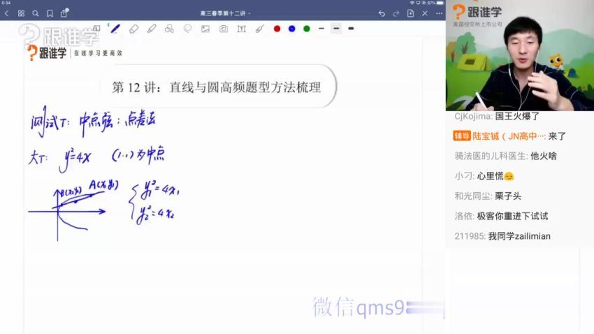Undo the last stroke
The width and height of the screenshot is (594, 334).
click(382, 13)
